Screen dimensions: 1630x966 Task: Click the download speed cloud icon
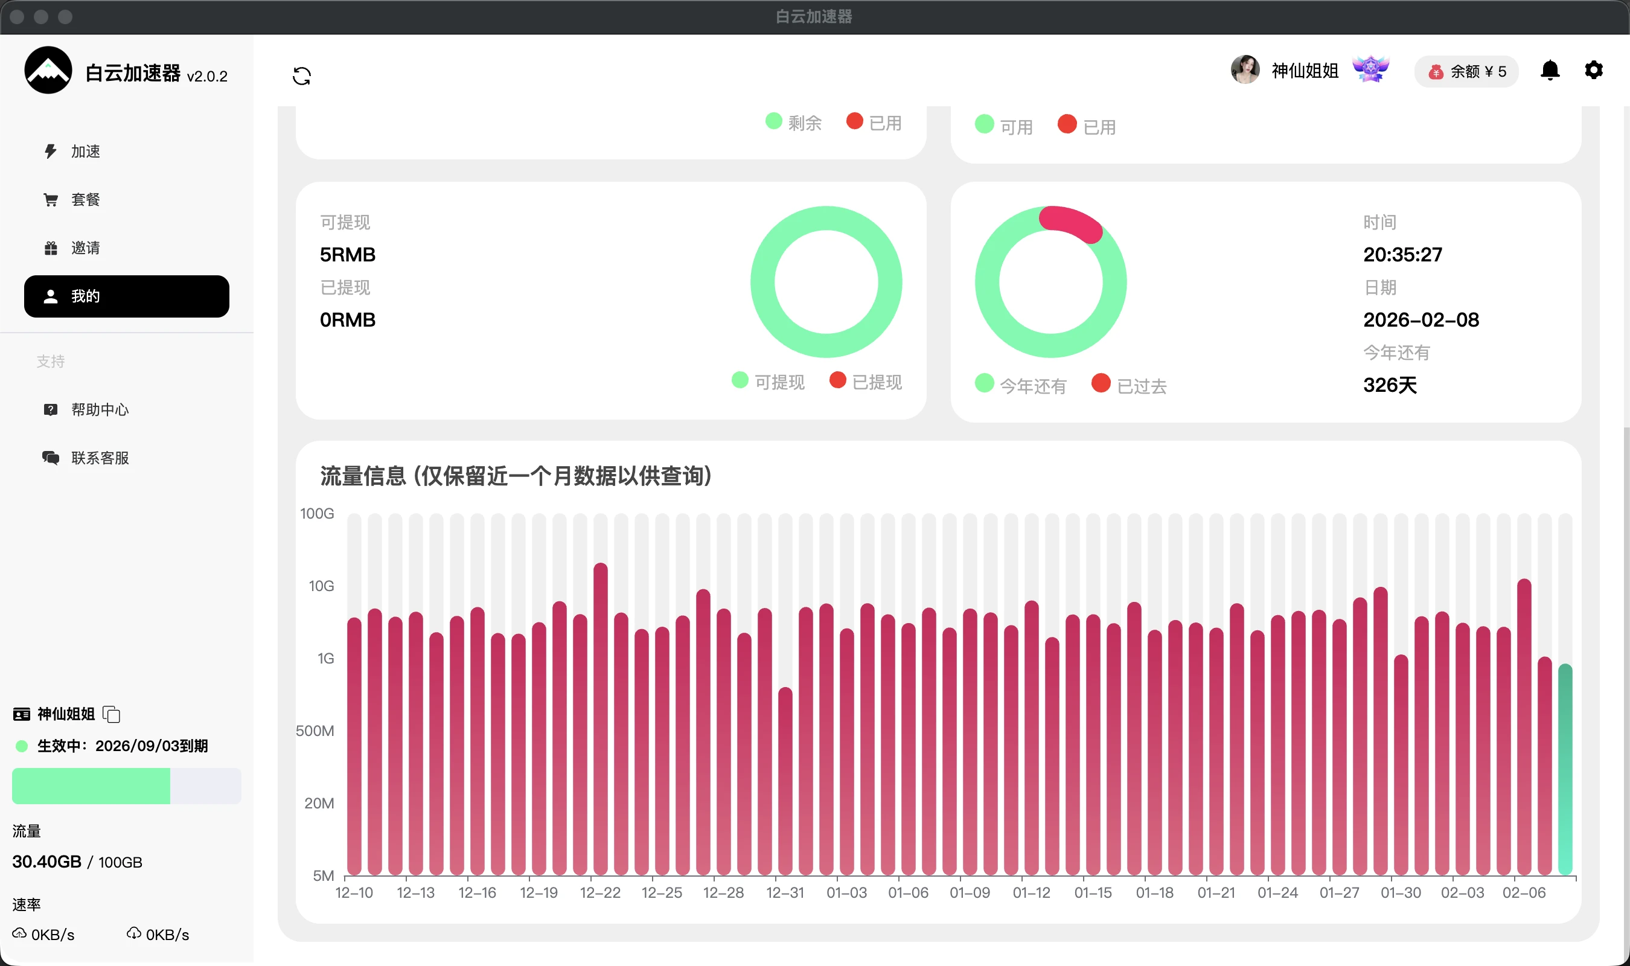133,933
